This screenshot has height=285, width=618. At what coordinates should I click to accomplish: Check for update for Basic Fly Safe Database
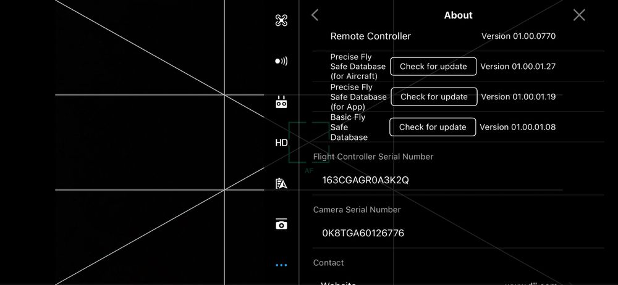point(433,127)
